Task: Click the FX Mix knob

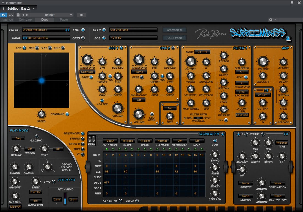Action: coord(255,143)
